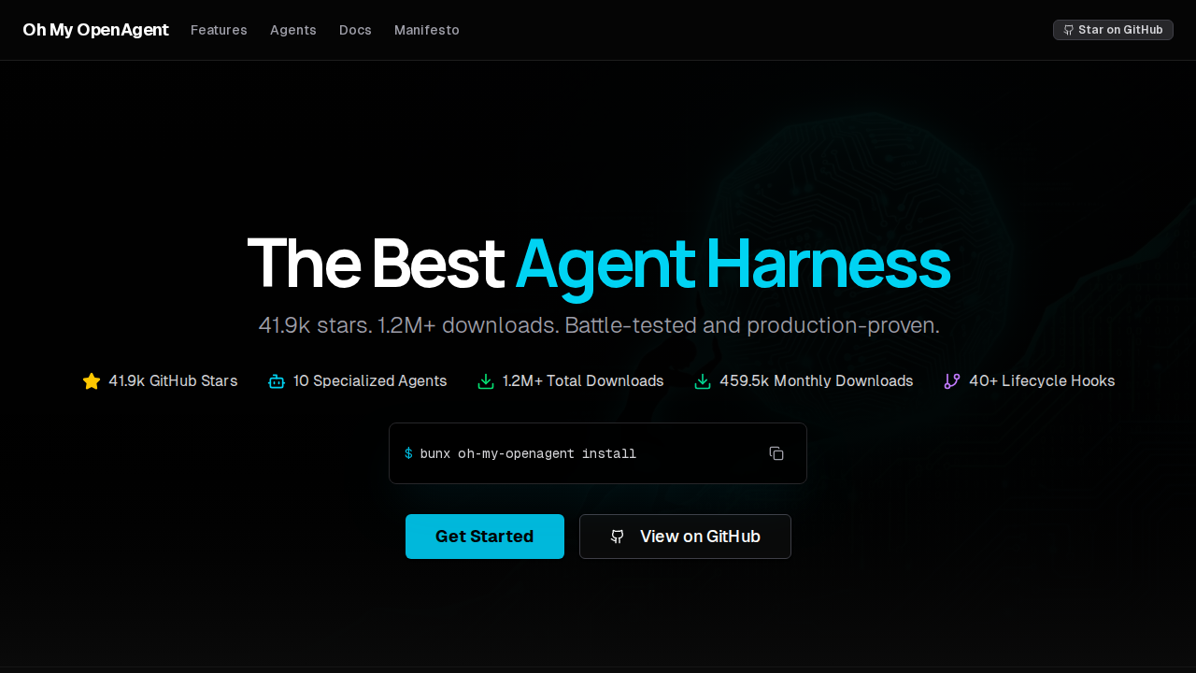Click the 459.5k Monthly Downloads label
Screen dimensions: 1196x673
pyautogui.click(x=816, y=381)
